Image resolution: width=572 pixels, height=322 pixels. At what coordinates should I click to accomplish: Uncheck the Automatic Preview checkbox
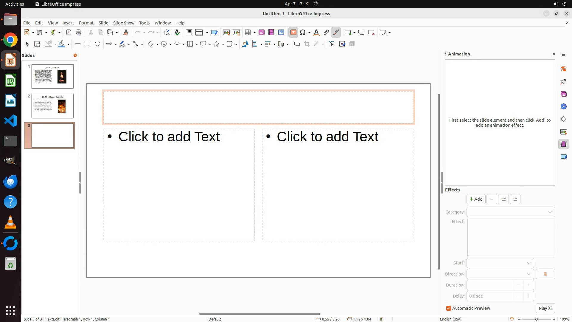449,308
